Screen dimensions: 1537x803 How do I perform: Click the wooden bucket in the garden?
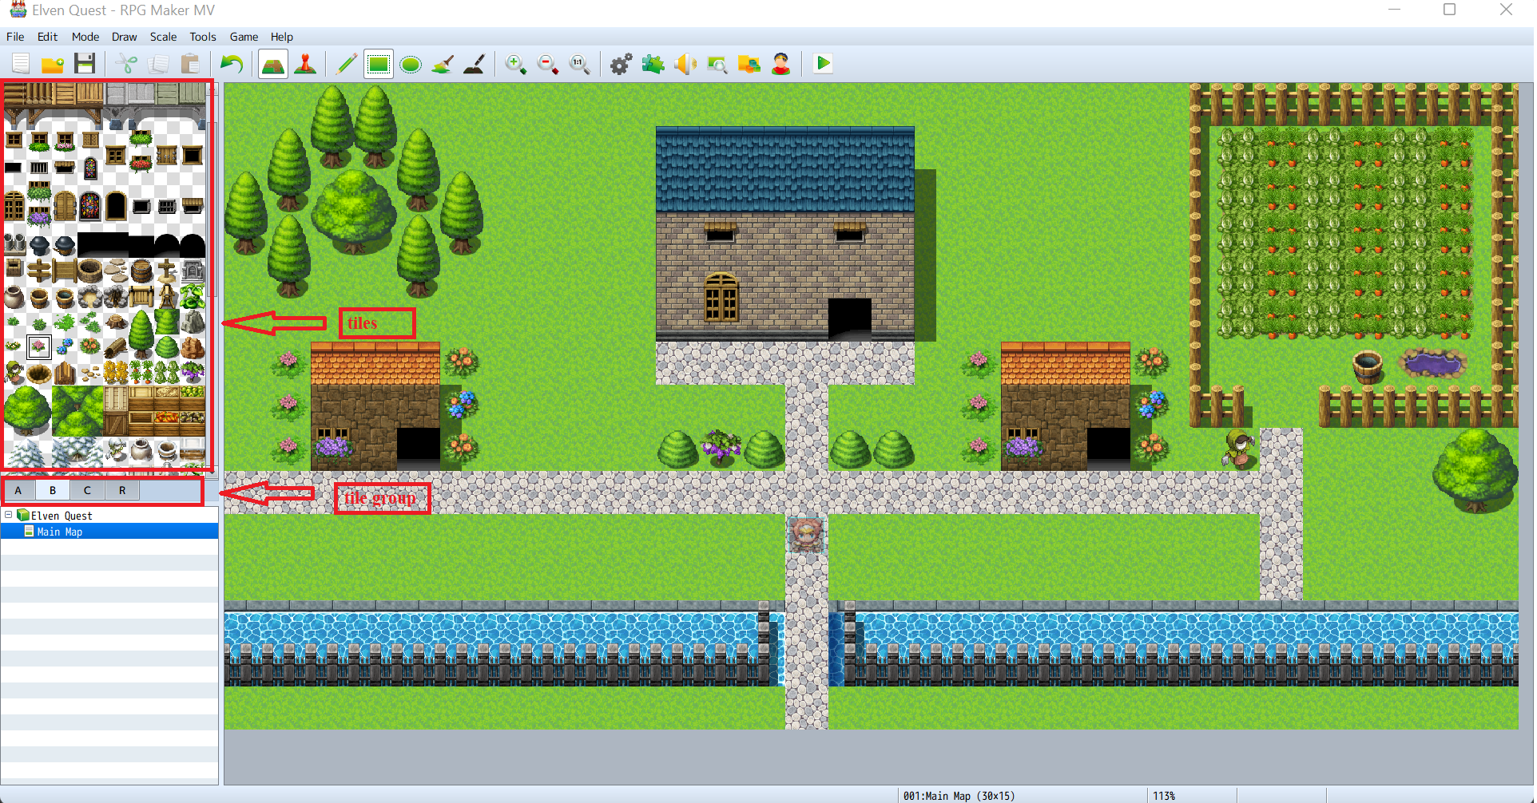click(1367, 366)
